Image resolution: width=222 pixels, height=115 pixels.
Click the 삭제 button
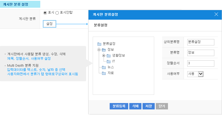pos(135,106)
